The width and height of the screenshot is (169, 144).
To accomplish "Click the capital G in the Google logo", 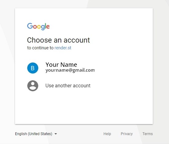I will pos(30,26).
